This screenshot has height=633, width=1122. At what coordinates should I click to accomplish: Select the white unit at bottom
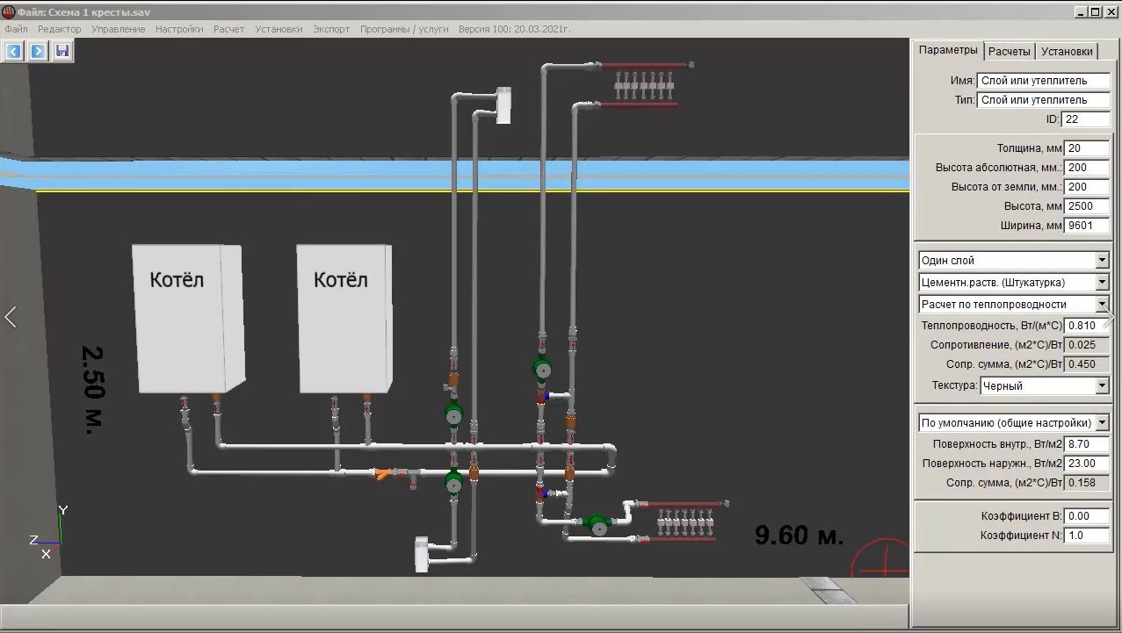(x=422, y=554)
